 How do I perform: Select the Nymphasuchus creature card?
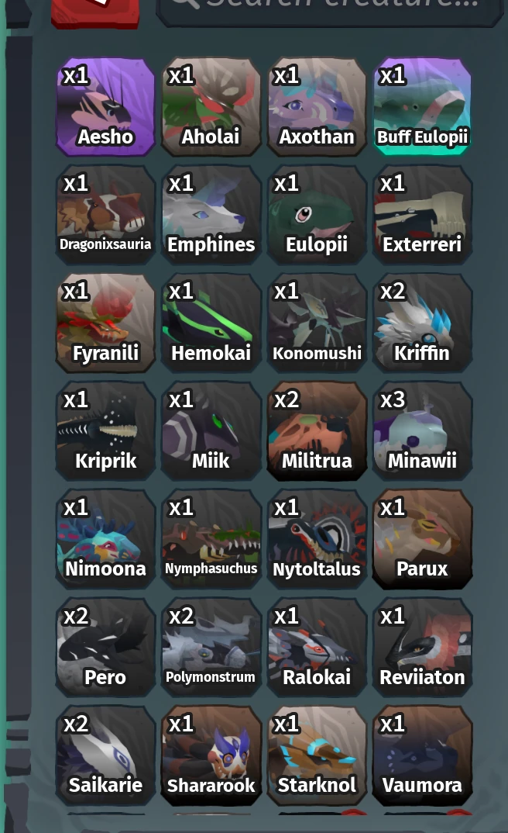pyautogui.click(x=211, y=539)
